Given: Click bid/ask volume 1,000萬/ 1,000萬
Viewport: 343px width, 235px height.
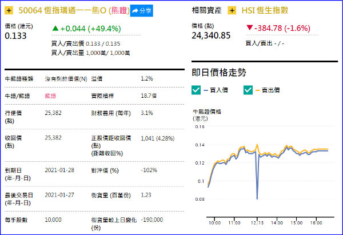Looking at the screenshot, I should (x=108, y=53).
